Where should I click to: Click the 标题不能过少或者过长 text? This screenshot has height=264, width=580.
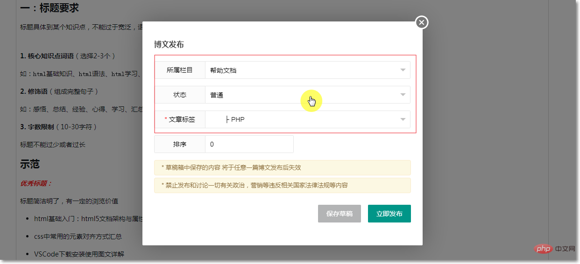click(53, 145)
